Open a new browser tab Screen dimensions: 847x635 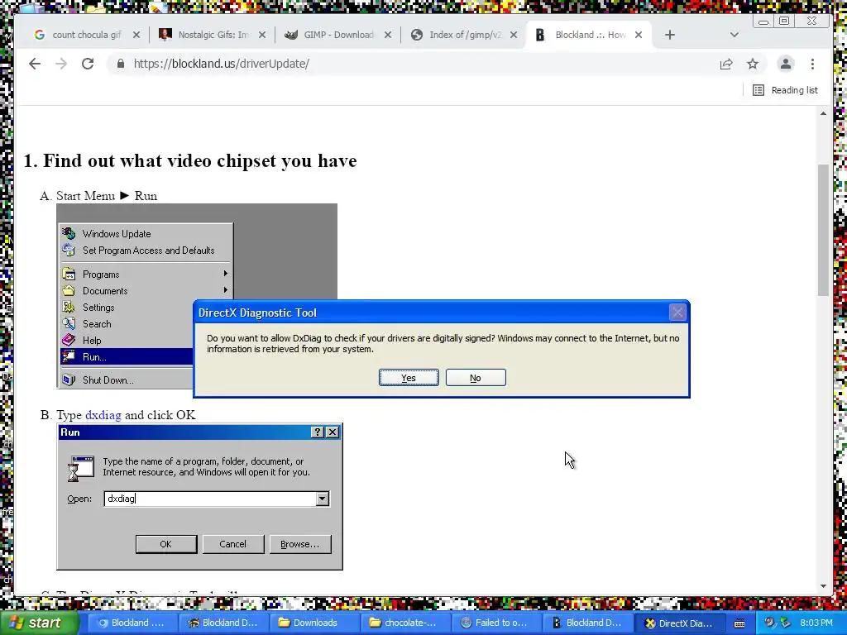[x=670, y=35]
